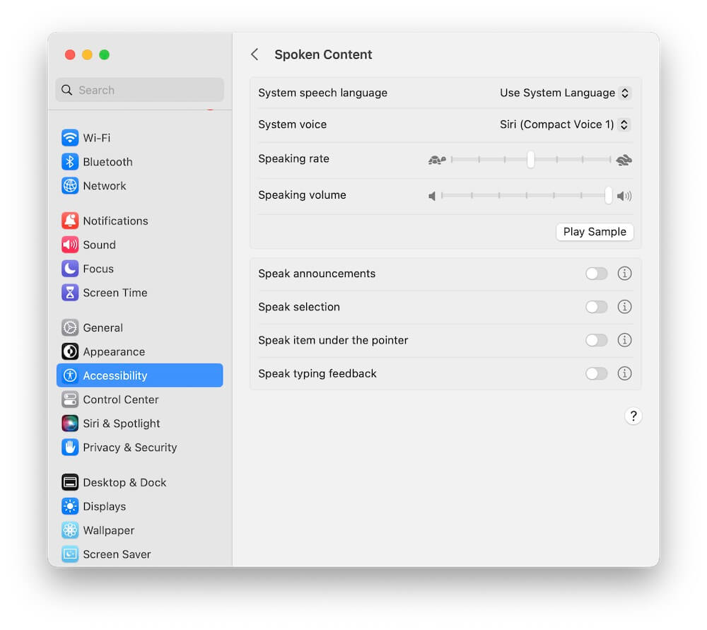Click the yellow minimize window button

click(x=87, y=54)
